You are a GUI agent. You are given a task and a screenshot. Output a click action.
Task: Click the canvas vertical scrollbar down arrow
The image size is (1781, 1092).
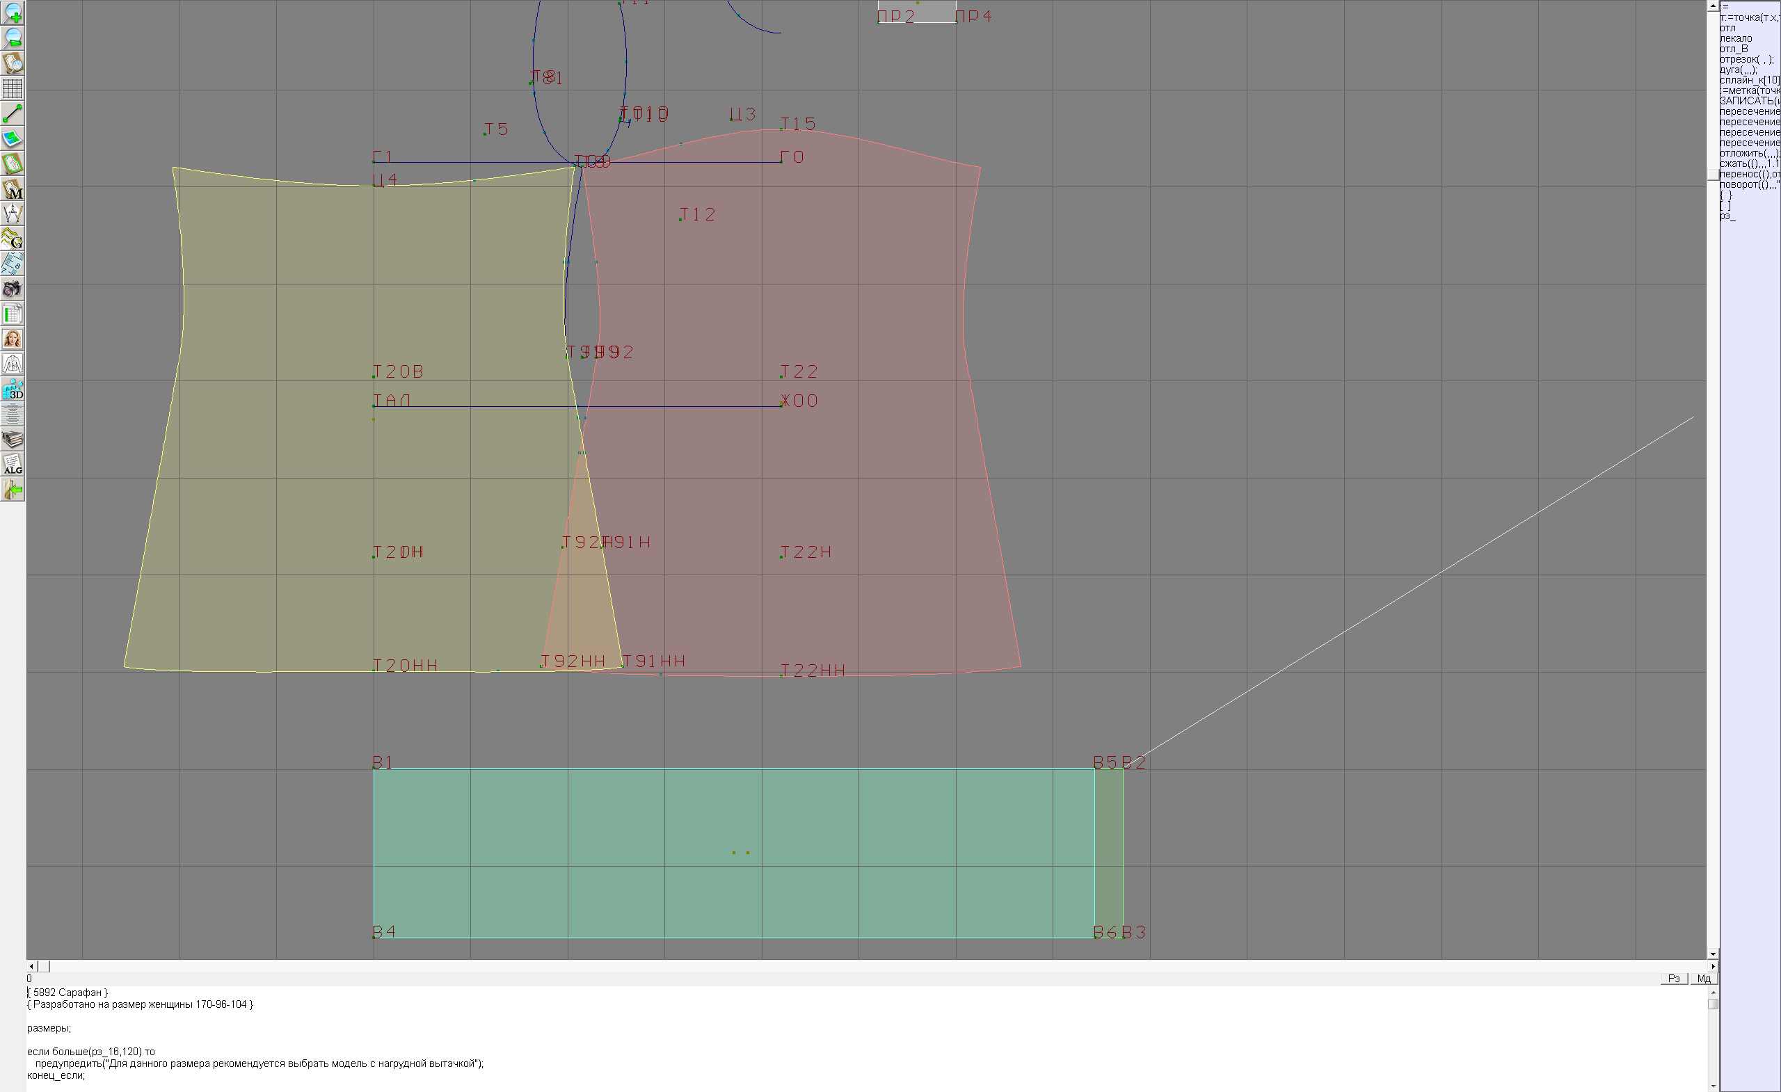click(1713, 954)
